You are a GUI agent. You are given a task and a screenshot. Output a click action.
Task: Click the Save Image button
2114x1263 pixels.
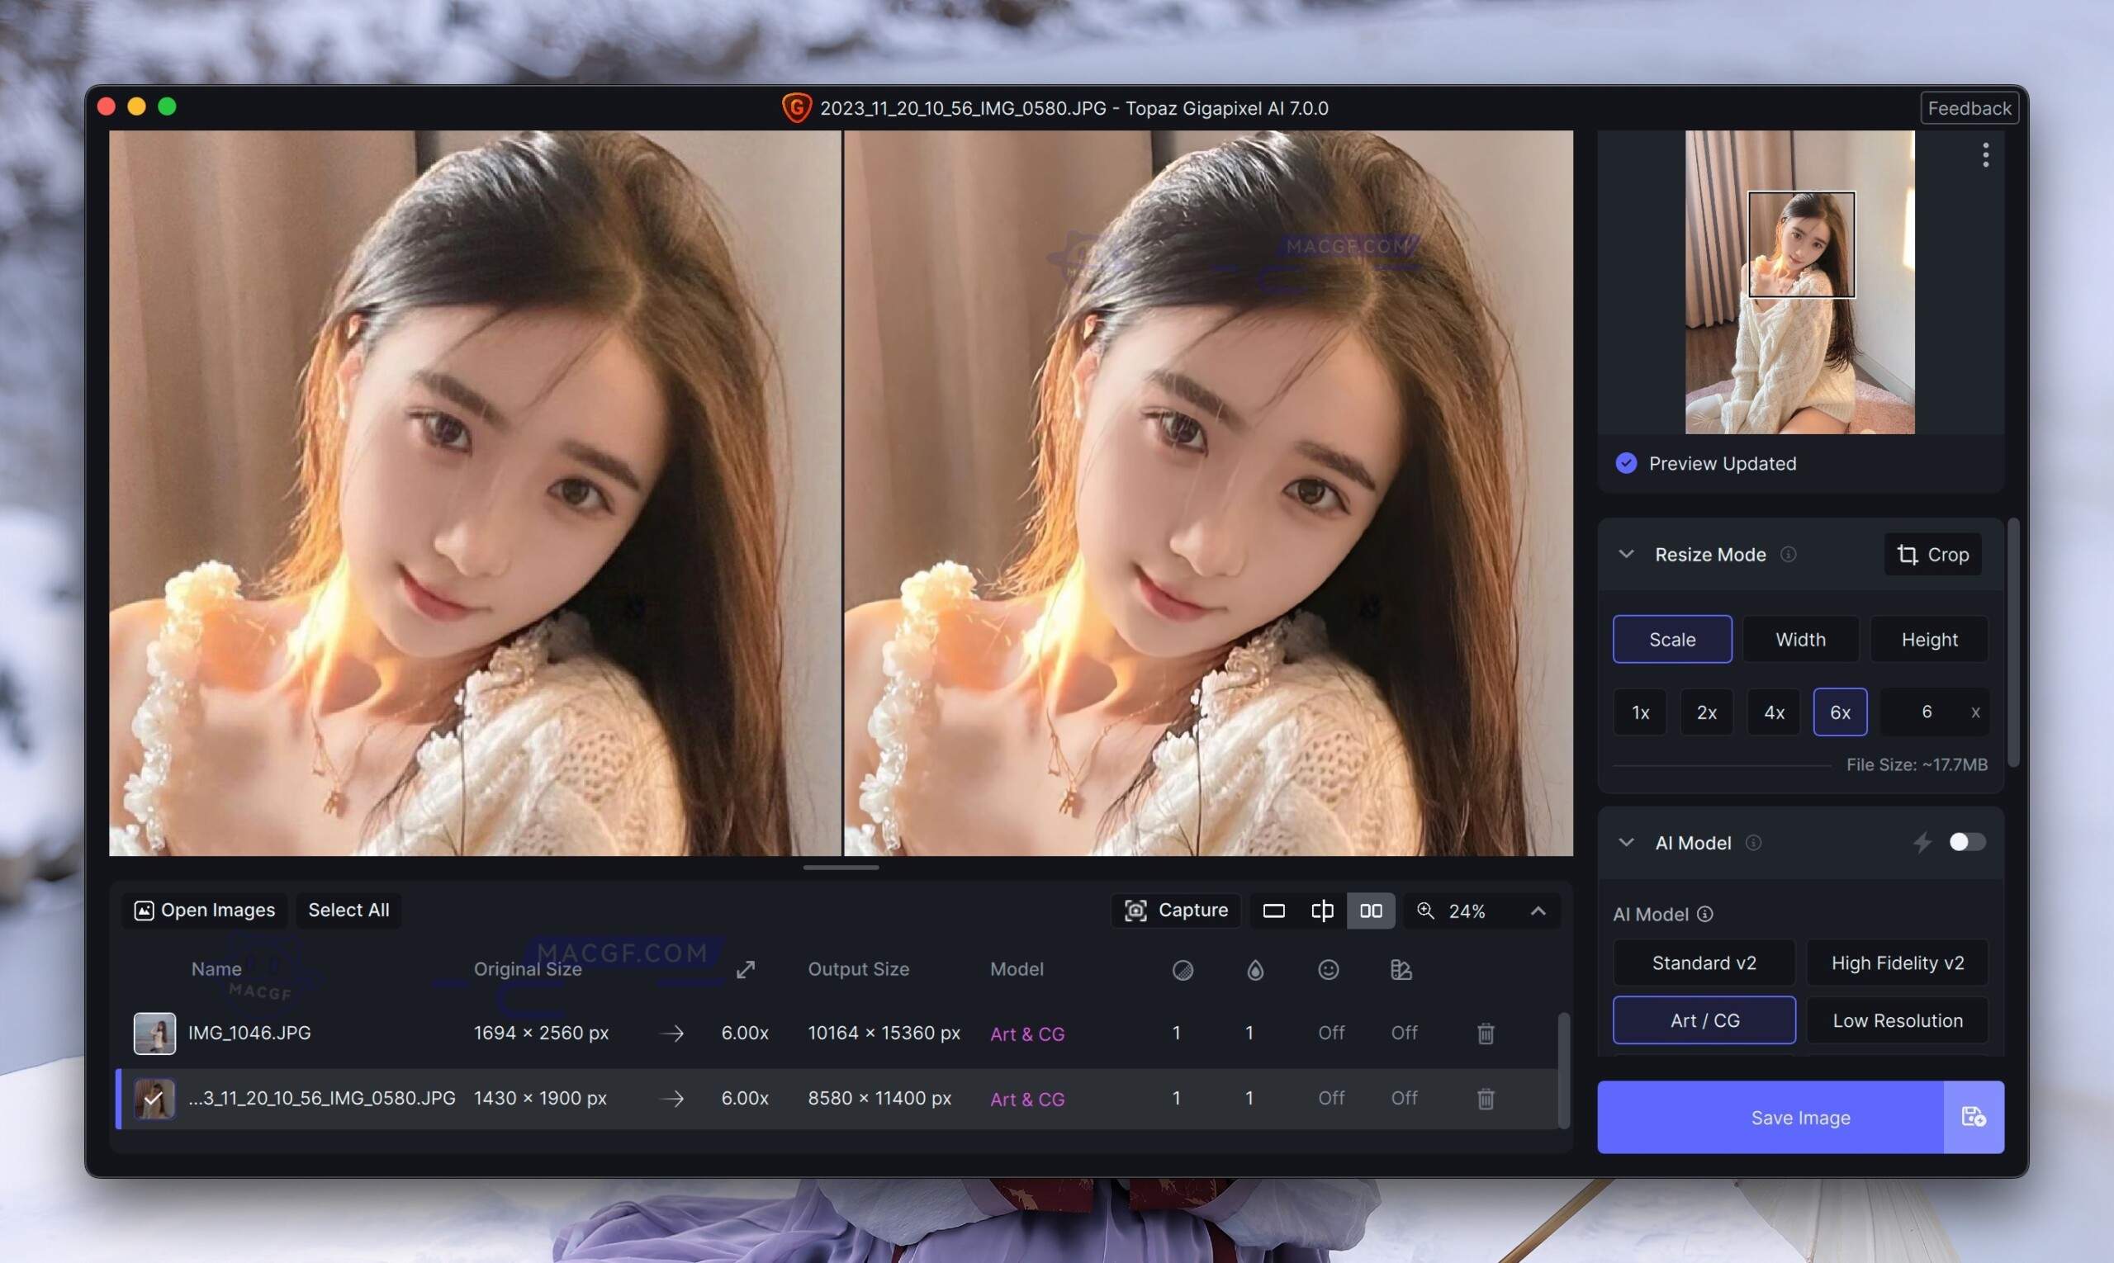1799,1118
